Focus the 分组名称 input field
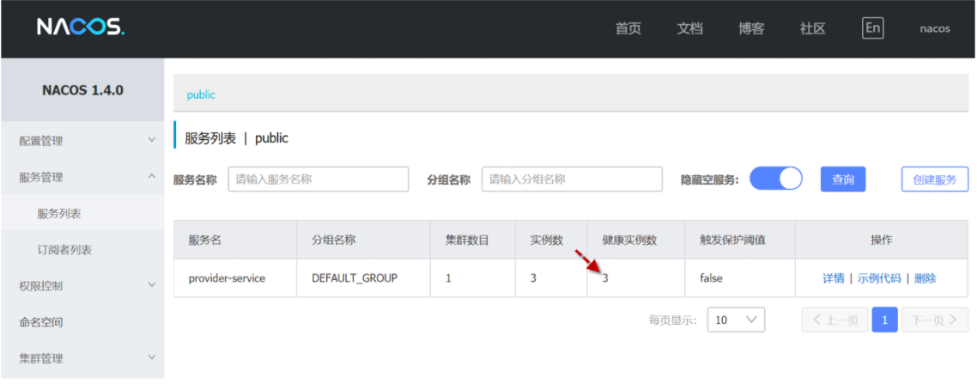The image size is (977, 390). [x=572, y=179]
